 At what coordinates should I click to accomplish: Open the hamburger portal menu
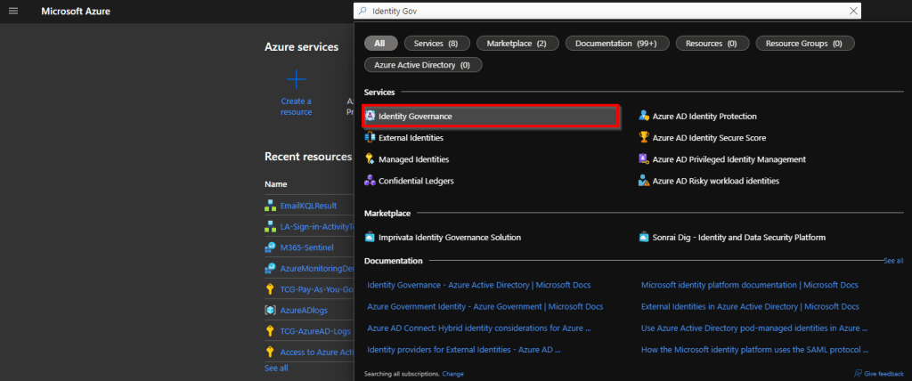point(13,11)
